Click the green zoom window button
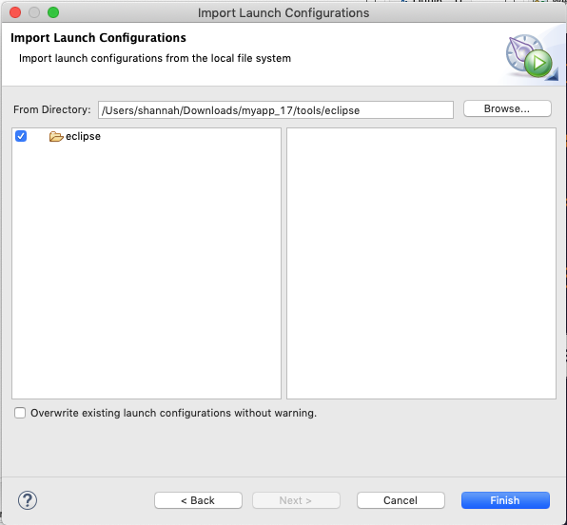 [x=53, y=12]
